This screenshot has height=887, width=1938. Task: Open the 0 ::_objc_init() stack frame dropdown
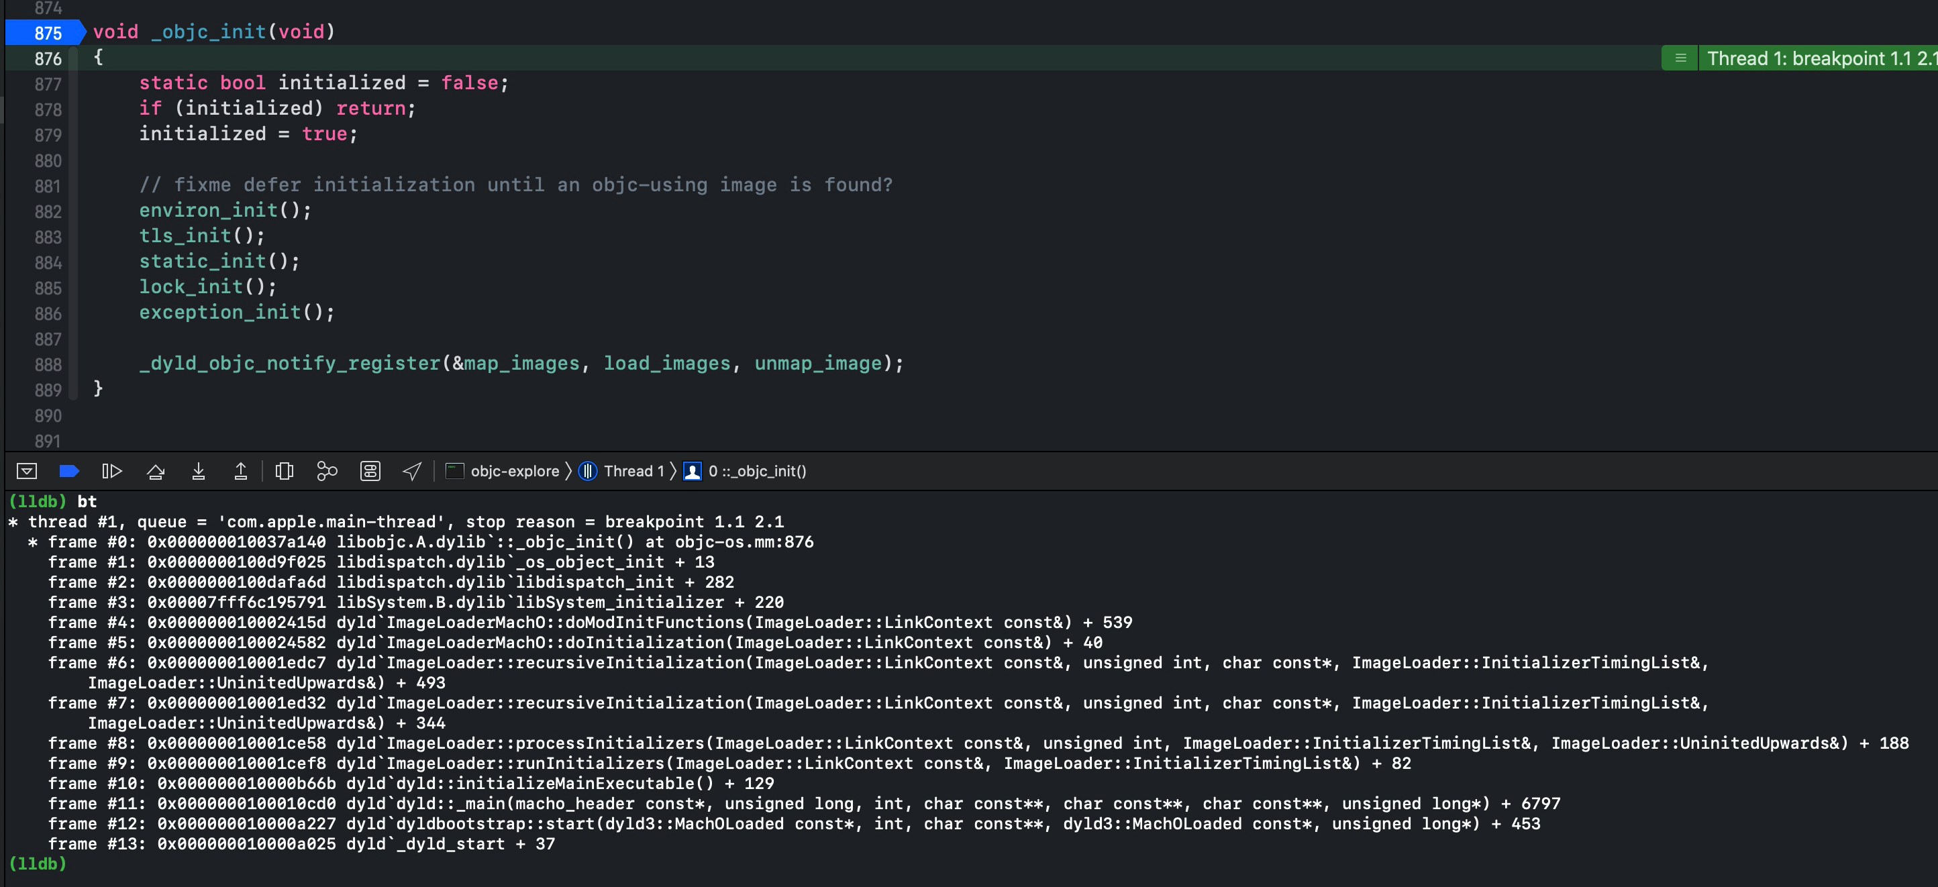746,471
